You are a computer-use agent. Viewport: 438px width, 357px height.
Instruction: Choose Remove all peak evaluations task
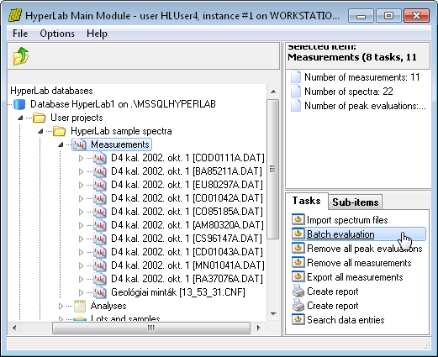[x=365, y=249]
